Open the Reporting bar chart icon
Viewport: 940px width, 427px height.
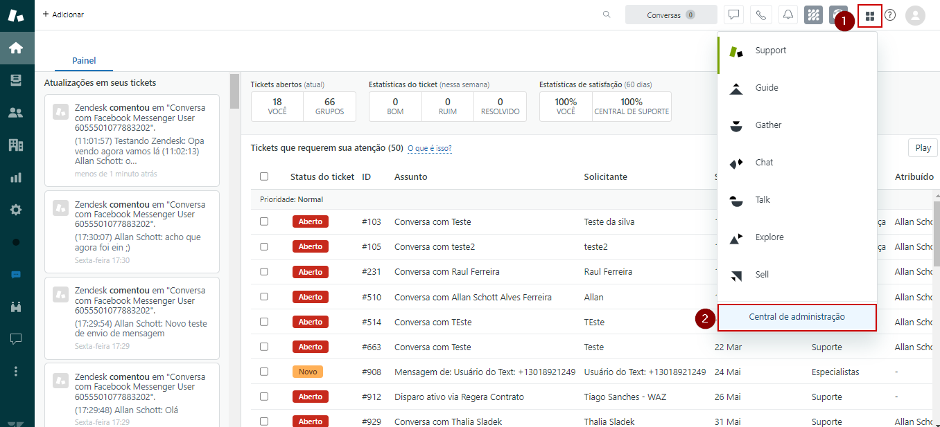pos(16,178)
